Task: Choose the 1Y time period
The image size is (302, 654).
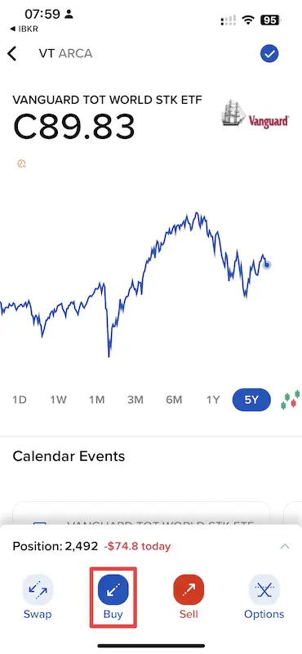Action: pyautogui.click(x=213, y=400)
